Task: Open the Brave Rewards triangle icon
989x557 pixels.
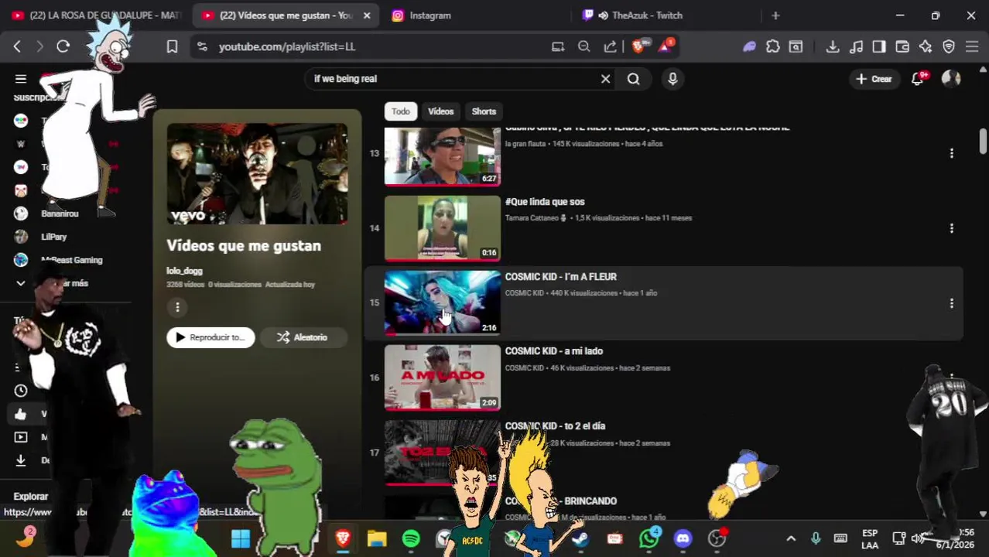Action: pyautogui.click(x=666, y=46)
